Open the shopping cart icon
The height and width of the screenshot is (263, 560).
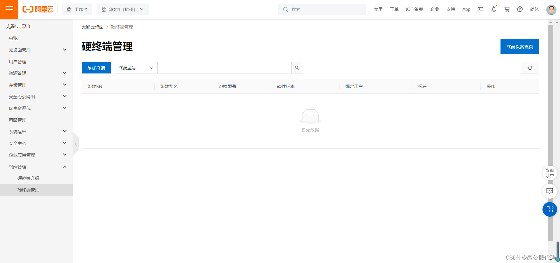pyautogui.click(x=507, y=9)
